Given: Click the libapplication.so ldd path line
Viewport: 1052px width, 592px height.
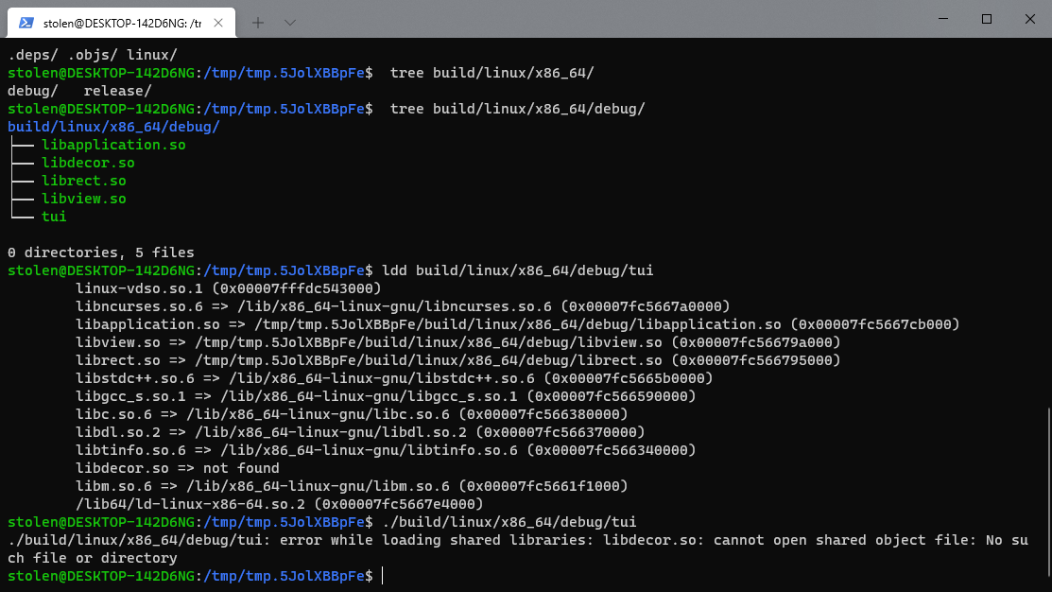Looking at the screenshot, I should point(517,325).
